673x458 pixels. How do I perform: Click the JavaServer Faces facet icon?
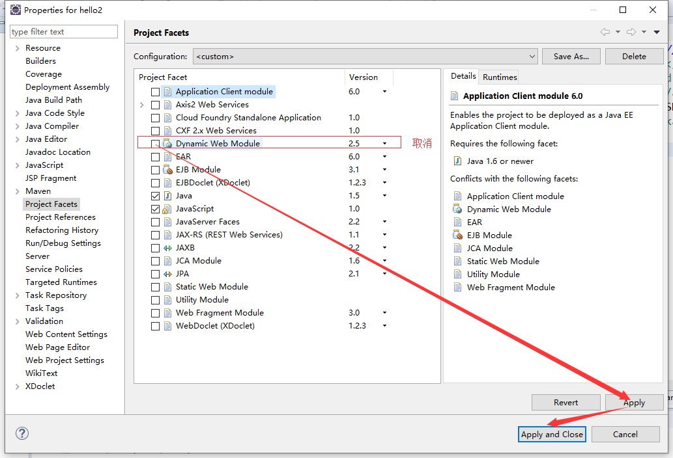168,222
